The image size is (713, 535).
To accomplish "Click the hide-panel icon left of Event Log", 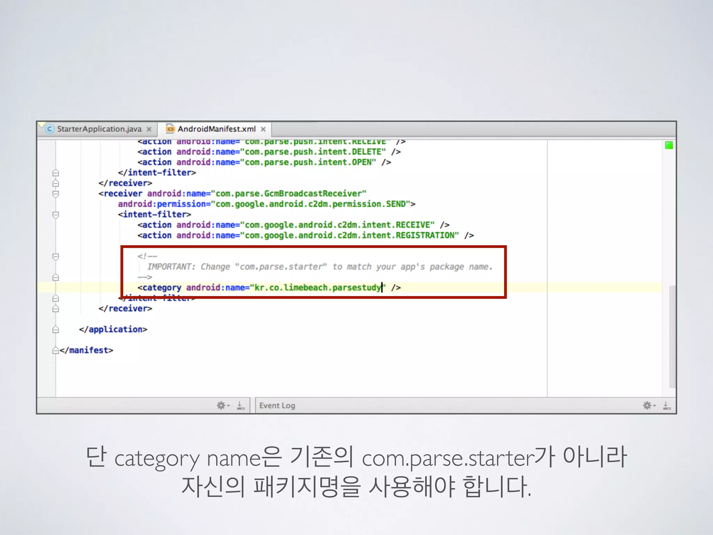I will point(241,406).
